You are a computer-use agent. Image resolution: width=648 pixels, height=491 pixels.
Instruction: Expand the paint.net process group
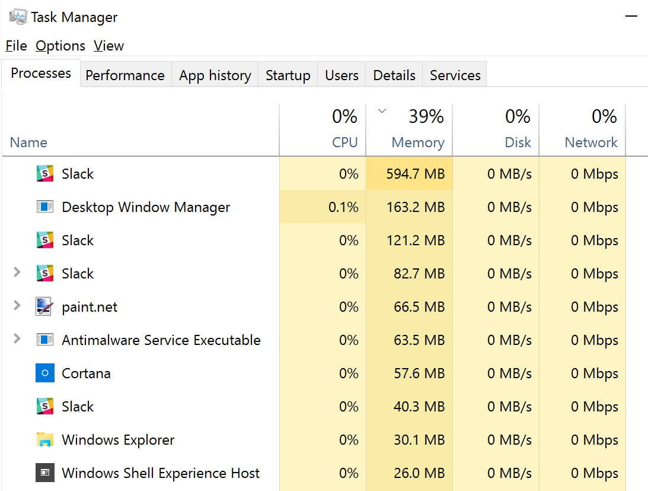[x=17, y=306]
